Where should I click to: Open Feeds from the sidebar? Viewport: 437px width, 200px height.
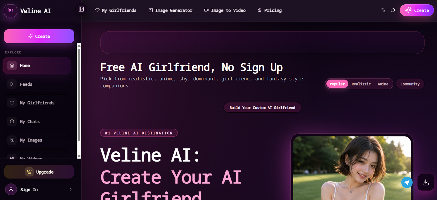[37, 84]
